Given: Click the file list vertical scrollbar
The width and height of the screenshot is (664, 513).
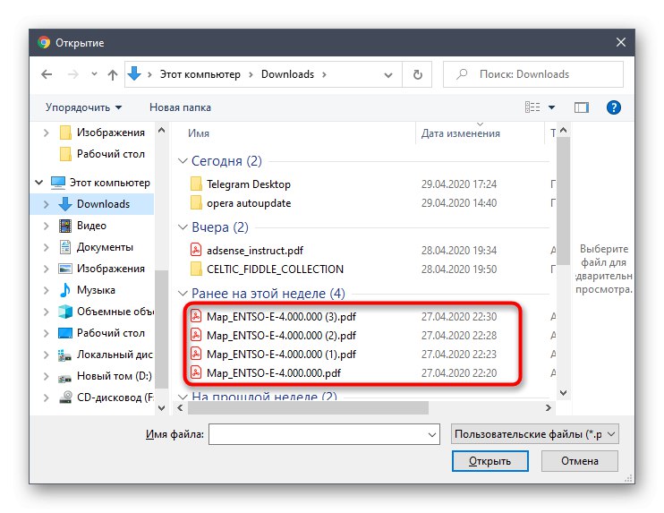Looking at the screenshot, I should pos(563,201).
